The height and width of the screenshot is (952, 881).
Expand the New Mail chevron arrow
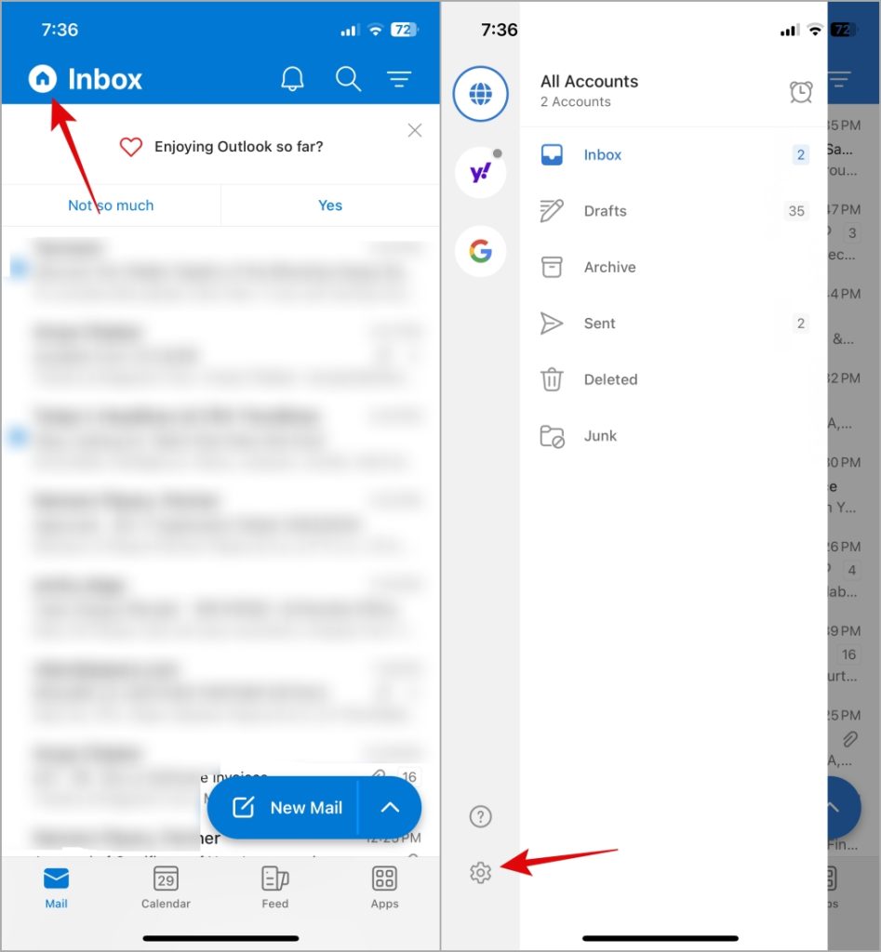tap(390, 808)
